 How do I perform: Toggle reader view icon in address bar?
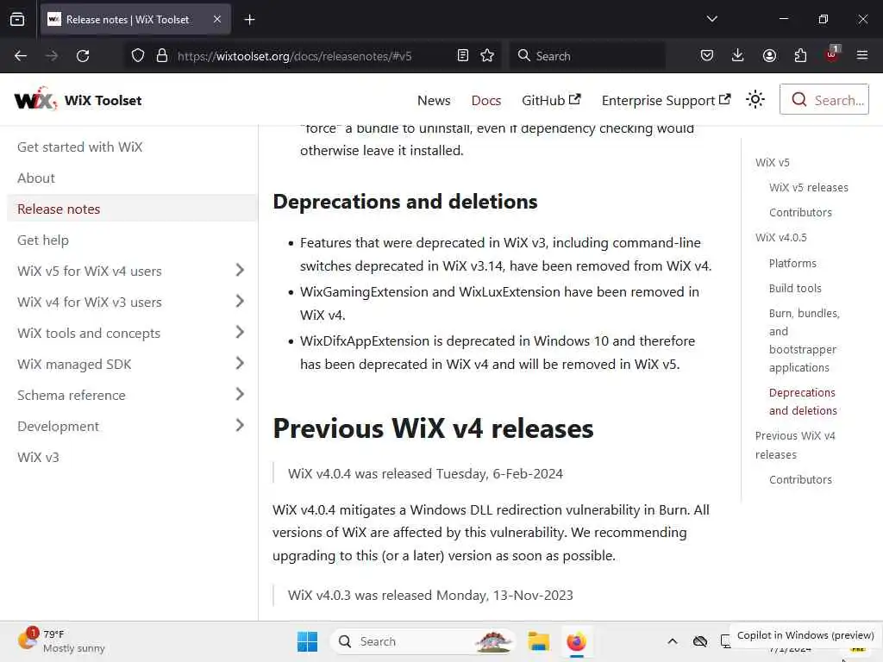tap(463, 56)
